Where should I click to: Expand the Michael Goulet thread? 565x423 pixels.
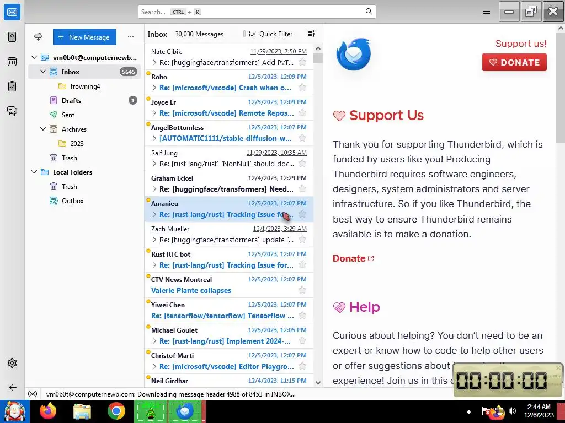click(154, 341)
